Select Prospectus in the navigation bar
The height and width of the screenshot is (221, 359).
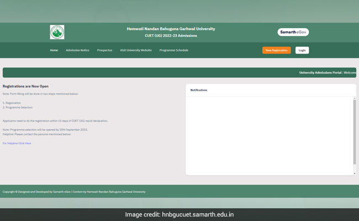104,50
